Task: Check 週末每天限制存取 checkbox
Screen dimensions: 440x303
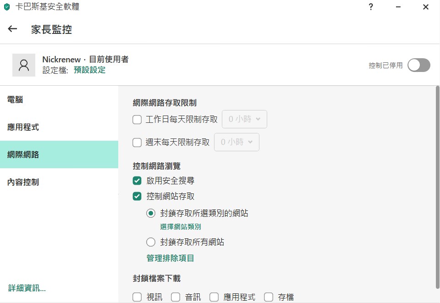Action: coord(137,143)
